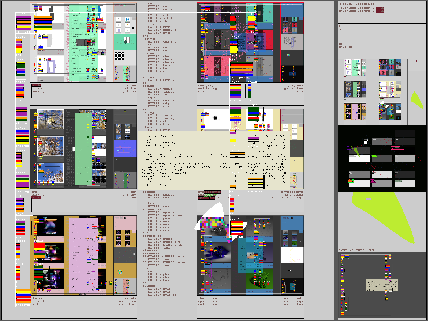The height and width of the screenshot is (321, 428).
Task: Open the gold and pink thumbnail
Action: coord(355,111)
